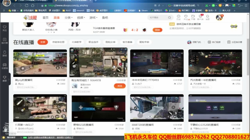Screen dimensions: 250x140
Task: Select the 配枪专家 filter pill
Action: [x=144, y=42]
